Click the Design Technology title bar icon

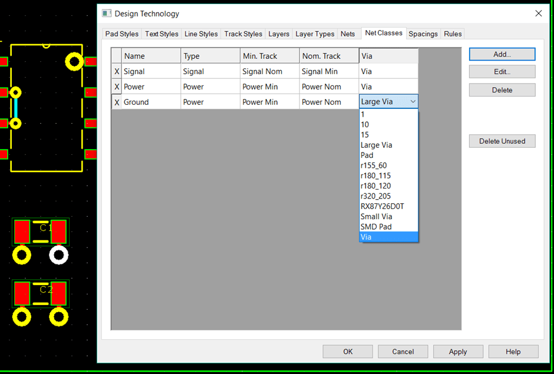(x=106, y=14)
